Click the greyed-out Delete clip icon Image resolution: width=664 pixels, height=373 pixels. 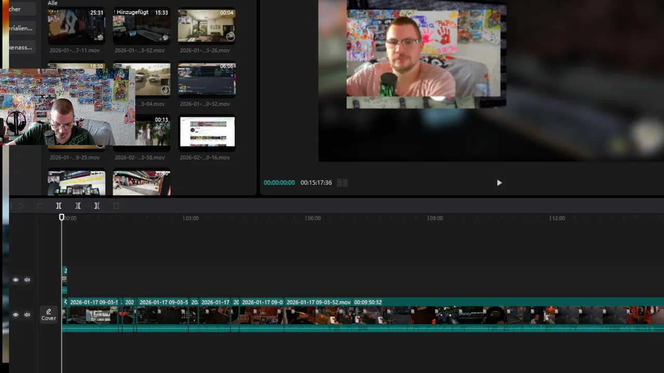pyautogui.click(x=116, y=206)
